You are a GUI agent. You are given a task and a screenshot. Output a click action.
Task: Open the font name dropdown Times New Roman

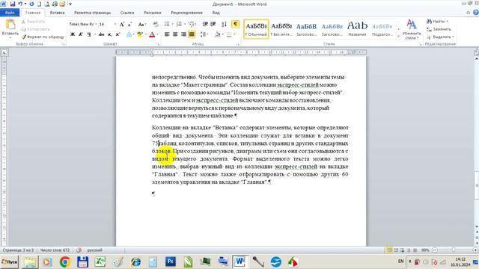pyautogui.click(x=96, y=24)
